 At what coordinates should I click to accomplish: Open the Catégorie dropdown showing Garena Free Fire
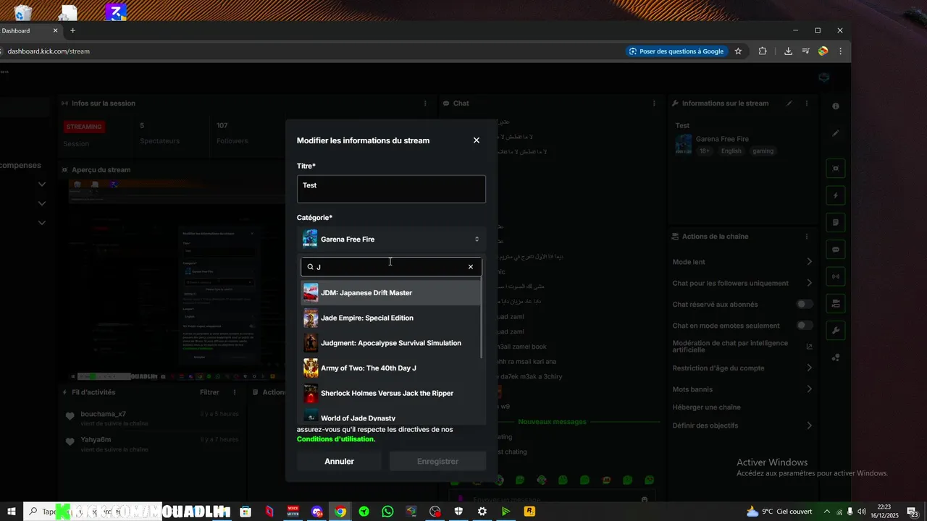(391, 239)
